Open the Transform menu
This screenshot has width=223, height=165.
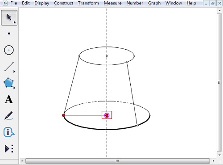click(88, 3)
